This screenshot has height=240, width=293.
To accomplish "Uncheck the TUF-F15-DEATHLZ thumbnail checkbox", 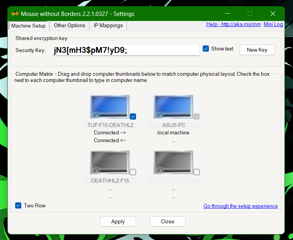I will [133, 117].
